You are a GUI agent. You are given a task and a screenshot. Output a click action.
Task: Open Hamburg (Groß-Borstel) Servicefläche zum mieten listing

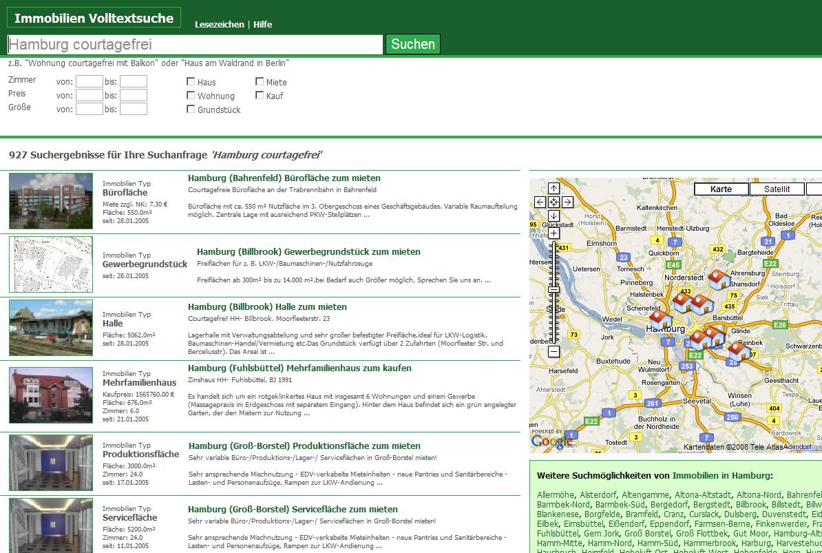tap(293, 510)
